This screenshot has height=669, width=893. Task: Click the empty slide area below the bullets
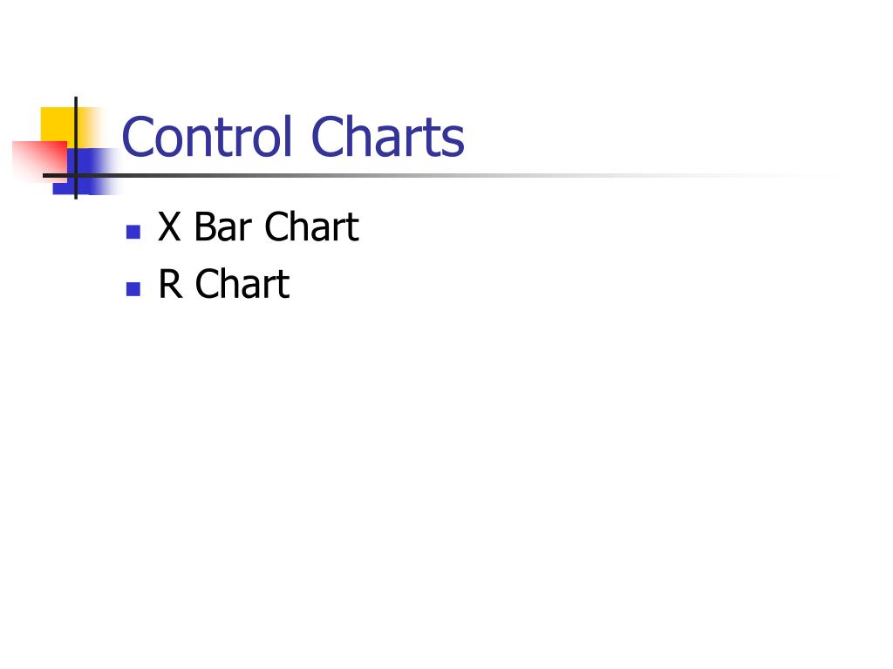pyautogui.click(x=446, y=478)
